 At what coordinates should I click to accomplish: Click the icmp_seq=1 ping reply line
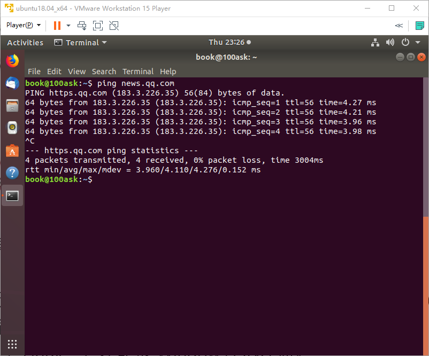201,102
